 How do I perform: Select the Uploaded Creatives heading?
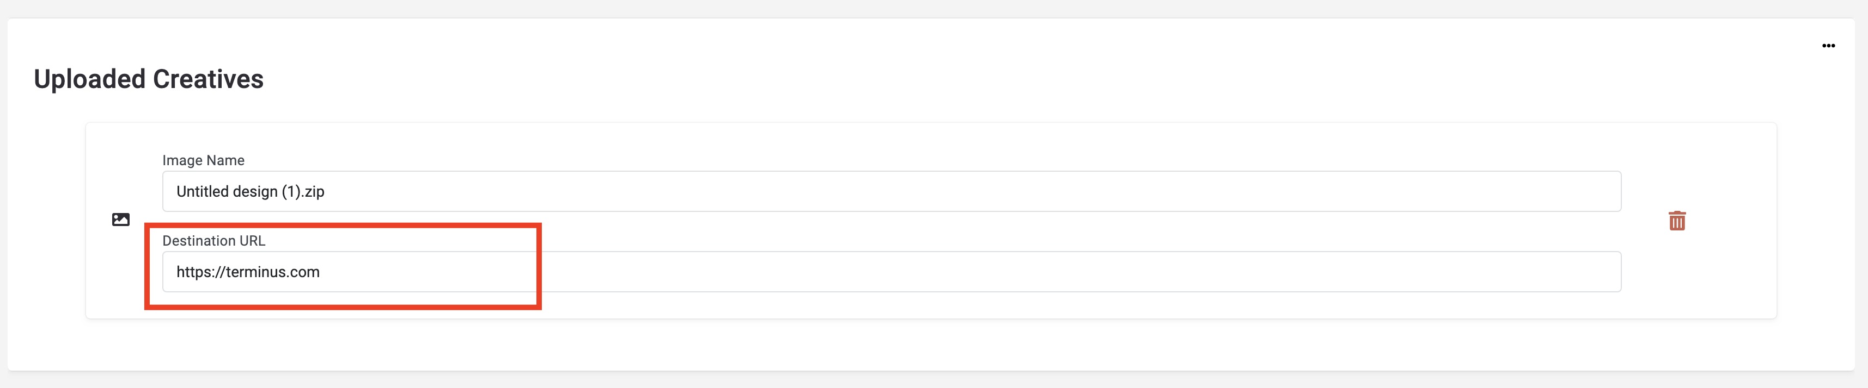[149, 79]
